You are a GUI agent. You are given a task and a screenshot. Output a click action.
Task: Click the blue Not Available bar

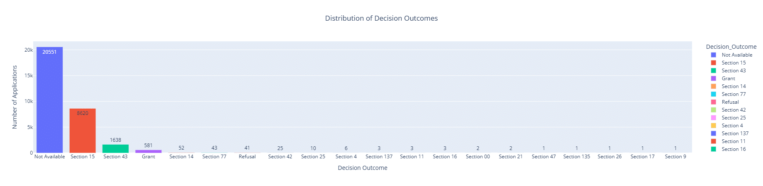pos(49,100)
